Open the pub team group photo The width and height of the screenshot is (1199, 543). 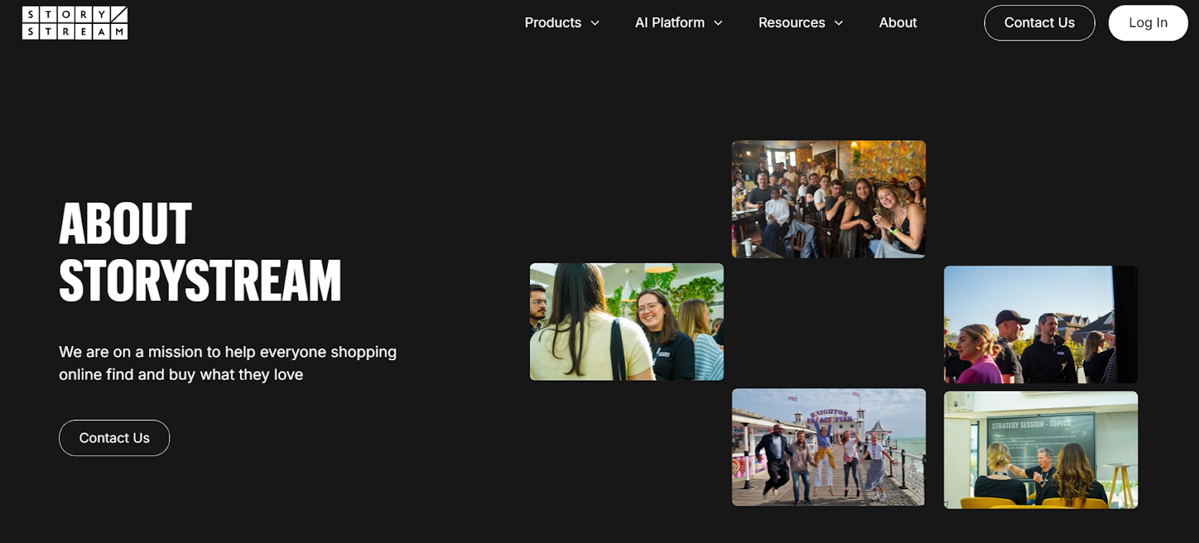tap(829, 199)
